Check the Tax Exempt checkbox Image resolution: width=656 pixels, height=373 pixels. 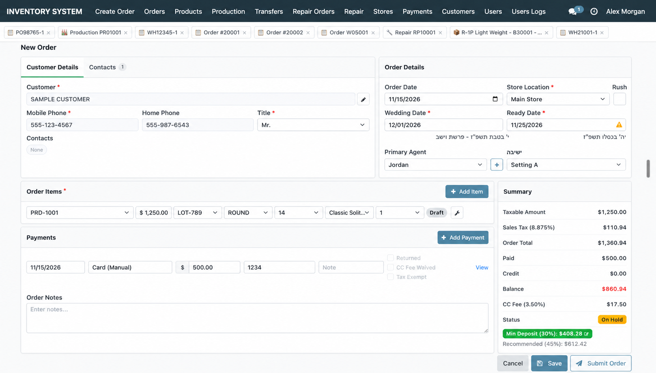(391, 277)
